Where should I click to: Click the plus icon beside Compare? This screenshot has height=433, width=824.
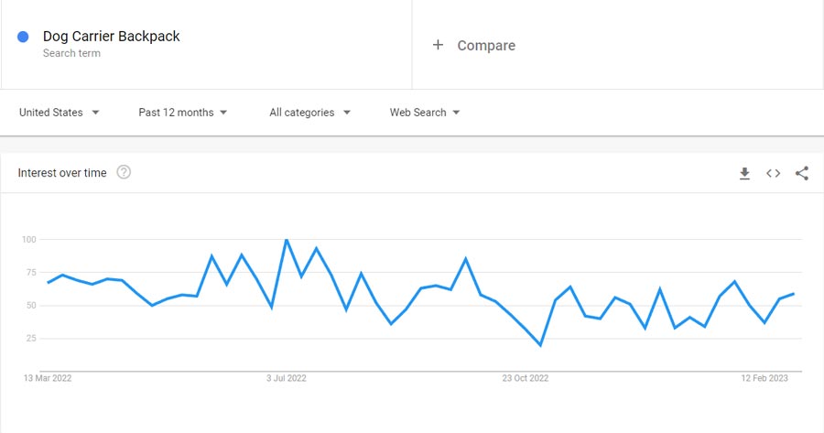[438, 45]
